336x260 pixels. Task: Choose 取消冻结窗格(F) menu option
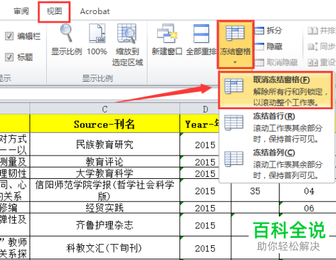(276, 90)
